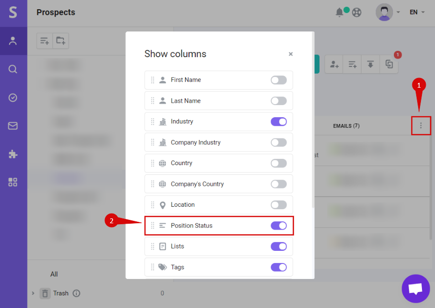This screenshot has width=435, height=308.
Task: Click the add new folder icon
Action: click(61, 41)
